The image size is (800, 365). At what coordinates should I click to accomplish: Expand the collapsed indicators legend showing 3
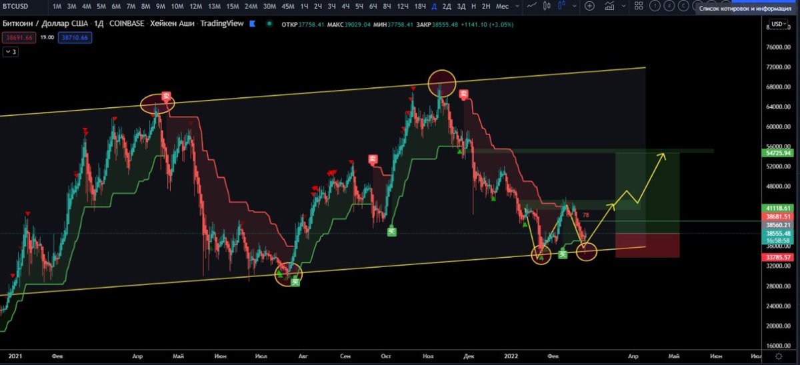pyautogui.click(x=9, y=51)
